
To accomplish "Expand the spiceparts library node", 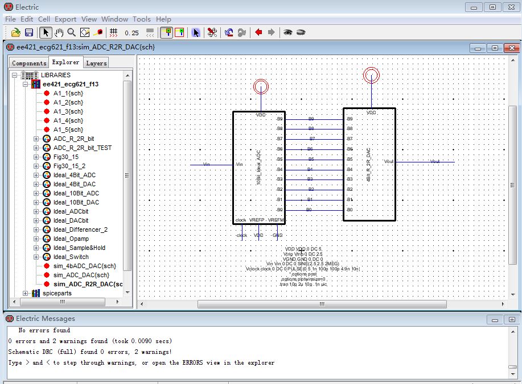I will [26, 293].
